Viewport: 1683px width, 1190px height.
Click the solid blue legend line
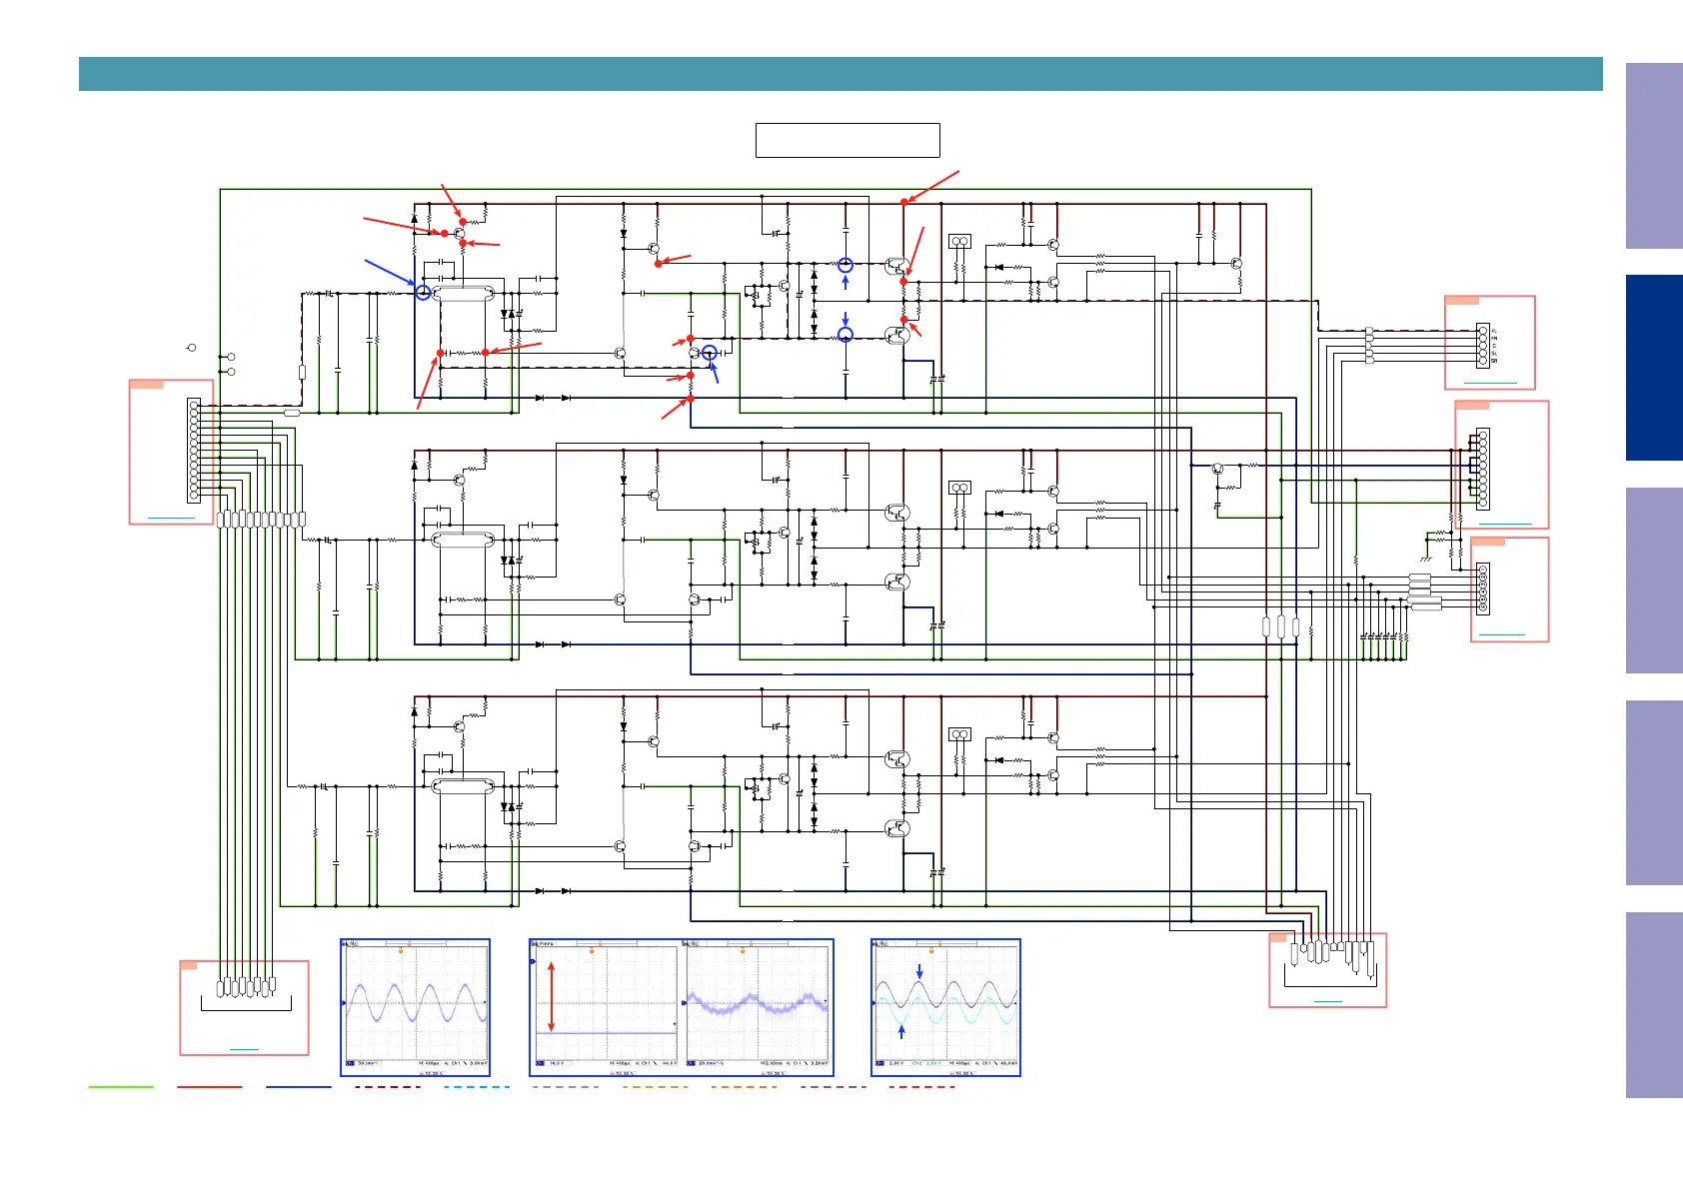[x=299, y=1086]
